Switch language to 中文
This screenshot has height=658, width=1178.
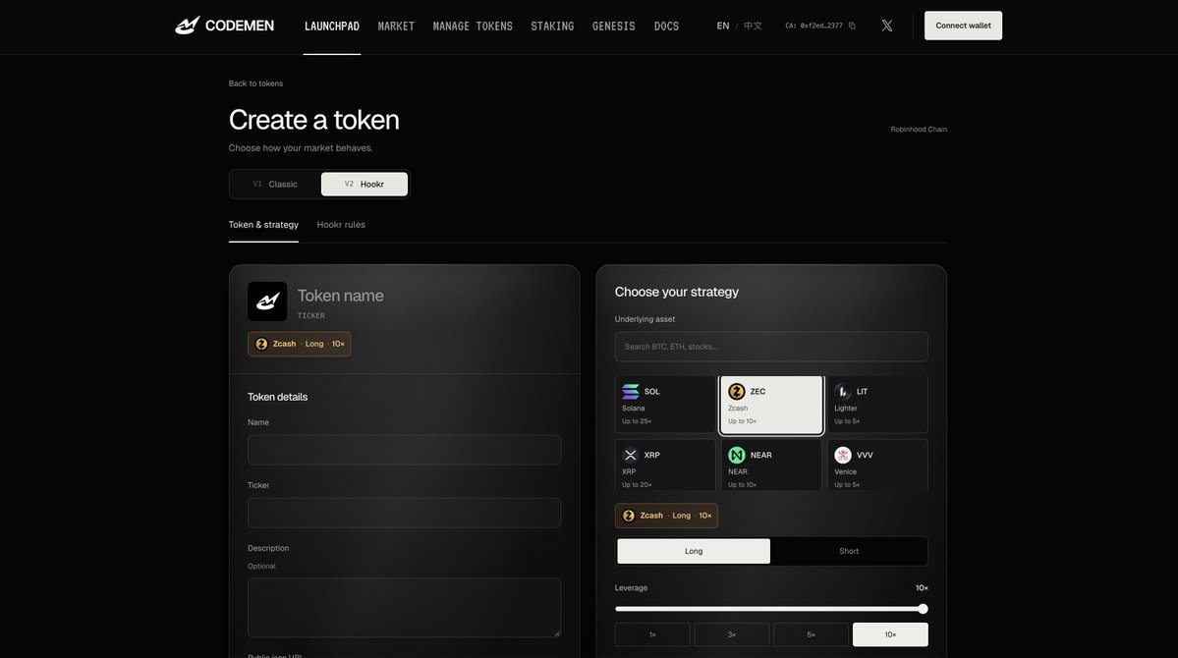753,26
